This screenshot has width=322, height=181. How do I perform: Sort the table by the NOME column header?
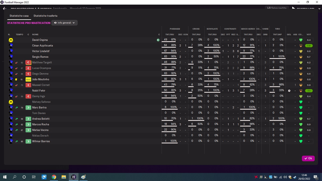click(35, 34)
